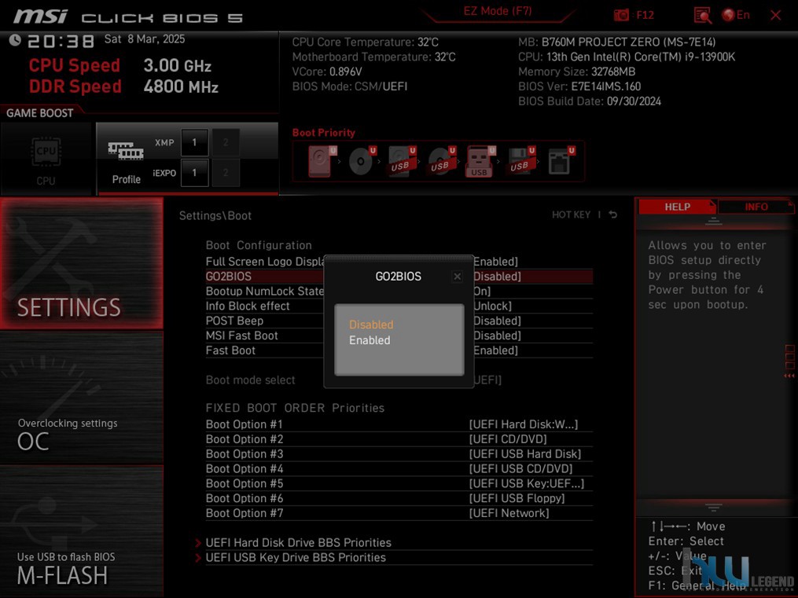Screen dimensions: 798x598
Task: Open the SETTINGS section
Action: (82, 263)
